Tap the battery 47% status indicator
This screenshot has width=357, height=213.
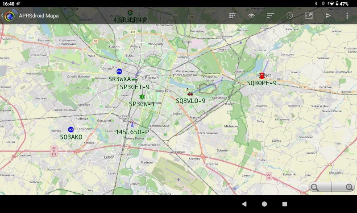pos(342,4)
